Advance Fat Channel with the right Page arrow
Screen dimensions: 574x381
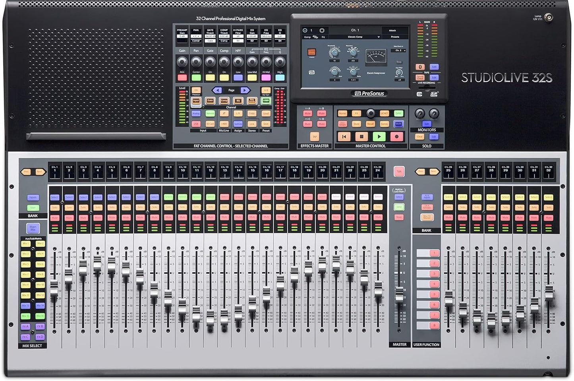pos(245,90)
